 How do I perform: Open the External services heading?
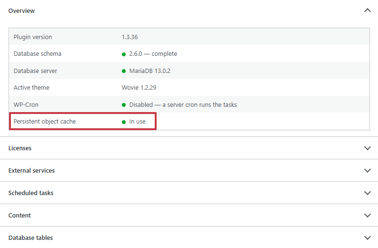click(31, 170)
